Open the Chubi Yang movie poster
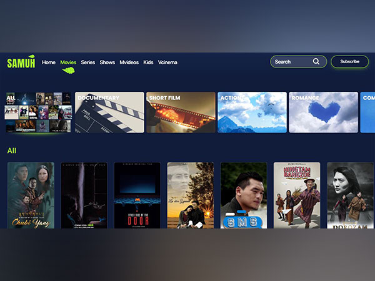375x281 pixels. (31, 195)
